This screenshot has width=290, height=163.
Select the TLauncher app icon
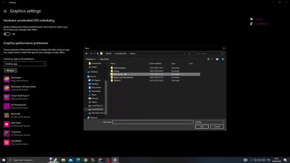tap(7, 134)
